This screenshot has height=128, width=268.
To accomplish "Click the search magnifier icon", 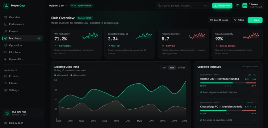I will pos(159,6).
